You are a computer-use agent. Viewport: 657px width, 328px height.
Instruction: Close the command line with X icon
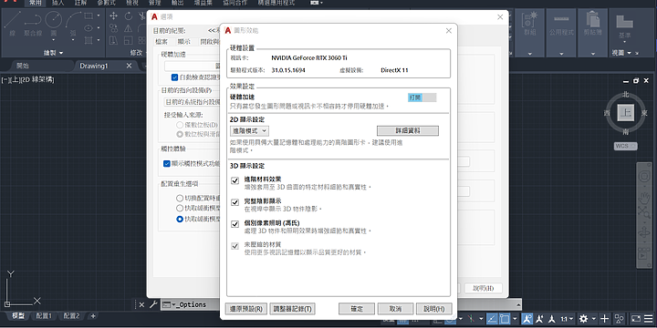141,304
